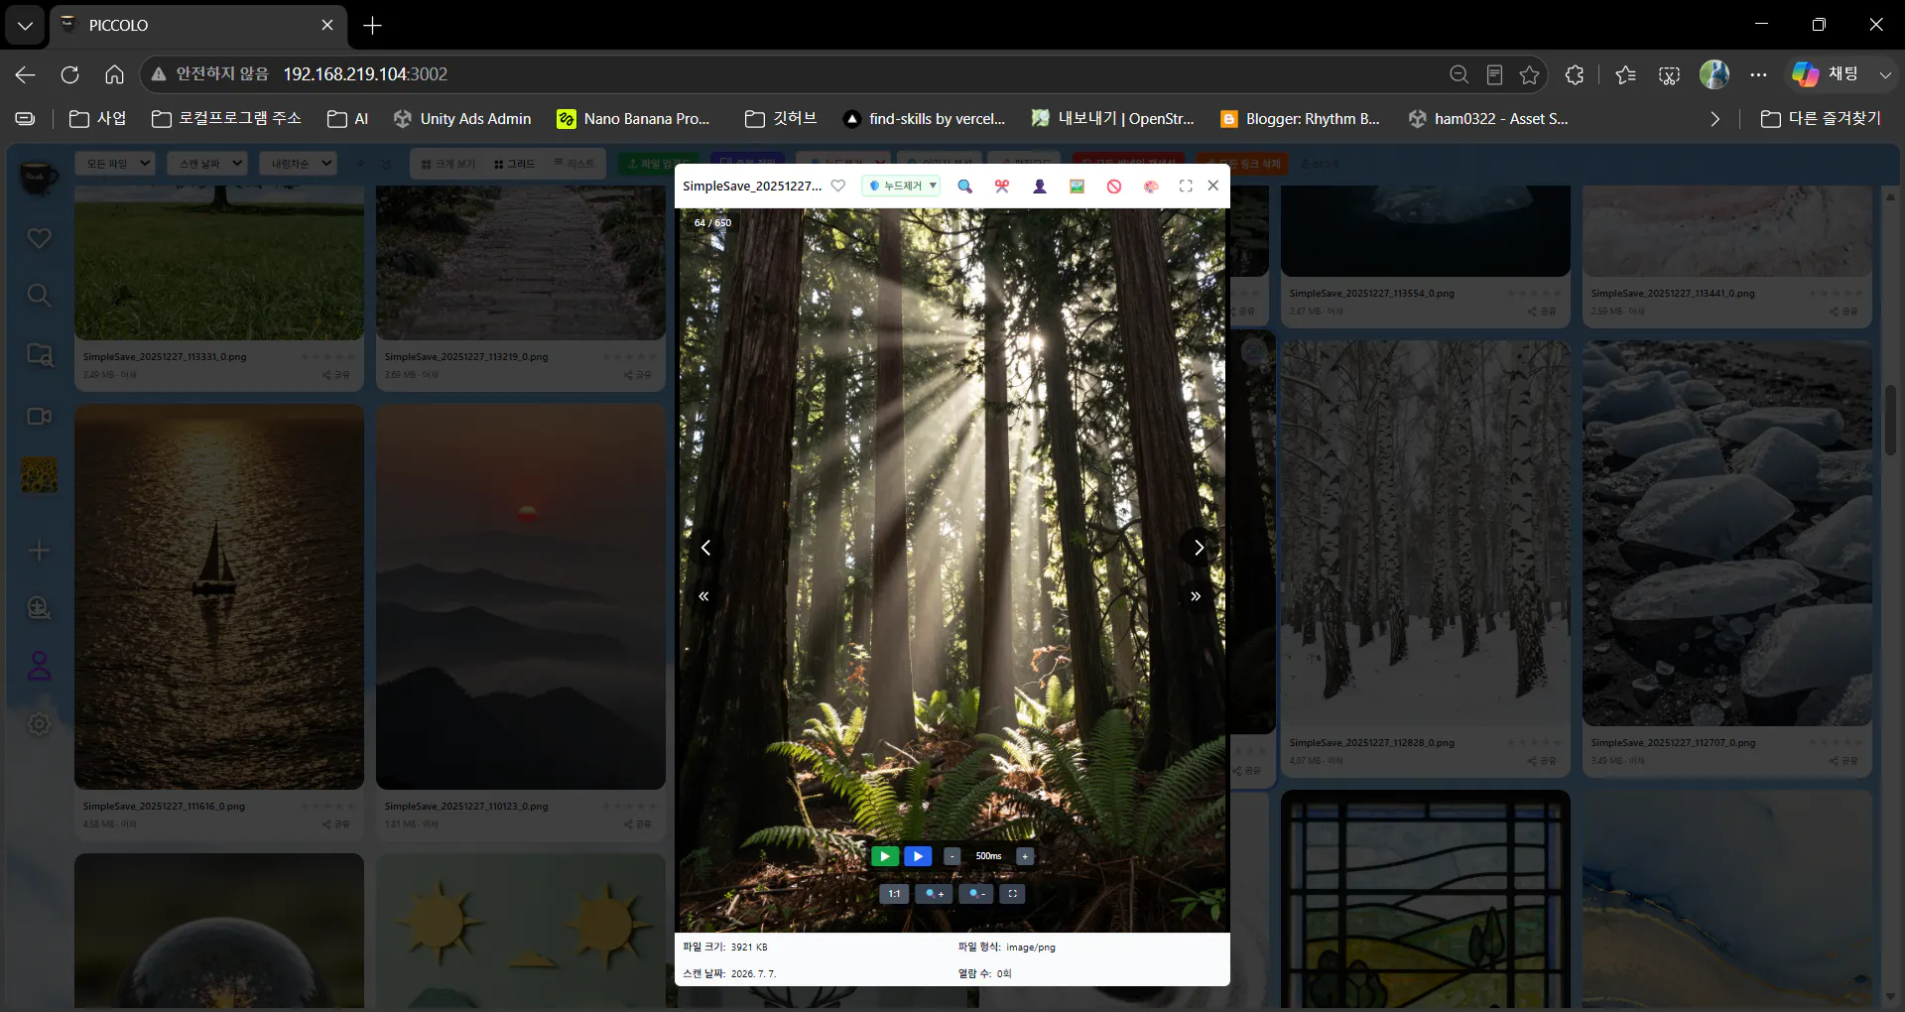Click the 500ms interval value
Viewport: 1905px width, 1012px height.
(988, 856)
